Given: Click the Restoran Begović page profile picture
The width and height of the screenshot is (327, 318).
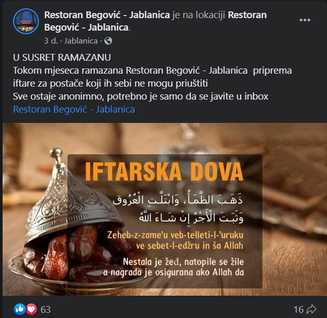Looking at the screenshot, I should (x=26, y=21).
